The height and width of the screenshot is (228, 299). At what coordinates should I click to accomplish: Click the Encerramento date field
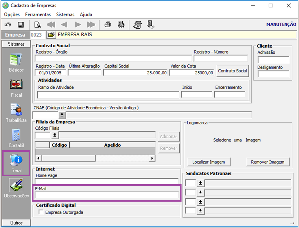click(230, 95)
